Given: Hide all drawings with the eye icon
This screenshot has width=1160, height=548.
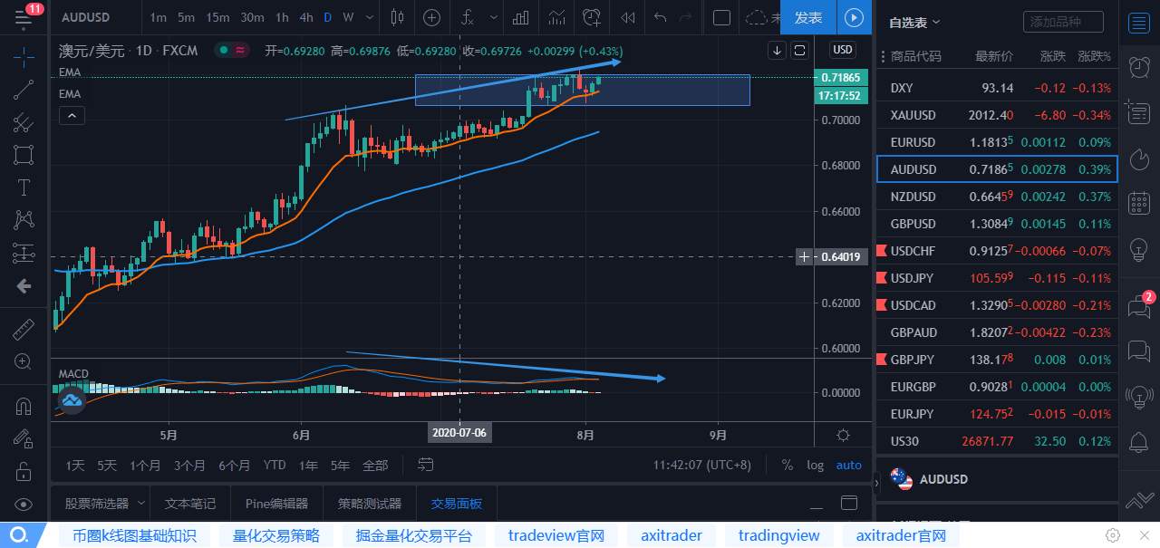Looking at the screenshot, I should tap(24, 505).
